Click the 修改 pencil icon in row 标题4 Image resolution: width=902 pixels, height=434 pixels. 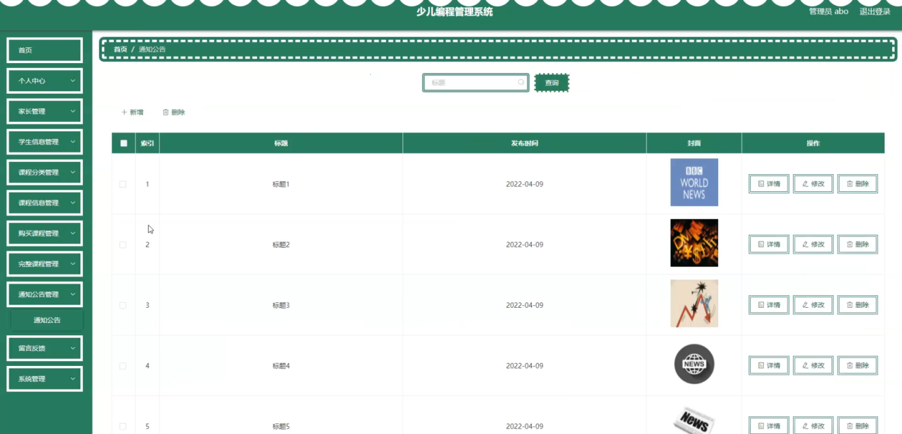tap(805, 365)
